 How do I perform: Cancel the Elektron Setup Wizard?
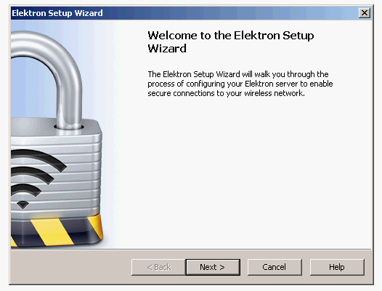coord(275,267)
